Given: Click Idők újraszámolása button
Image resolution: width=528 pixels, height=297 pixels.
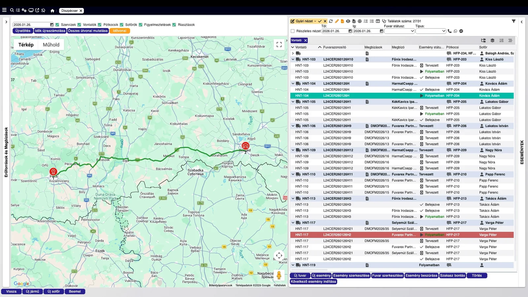Looking at the screenshot, I should [50, 31].
